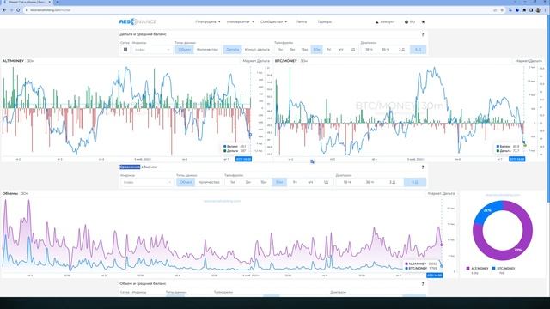The height and width of the screenshot is (309, 550).
Task: Choose 4ч timeframe in delta panel
Action: tap(340, 50)
